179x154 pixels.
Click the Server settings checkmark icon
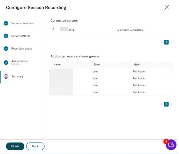(x=6, y=36)
